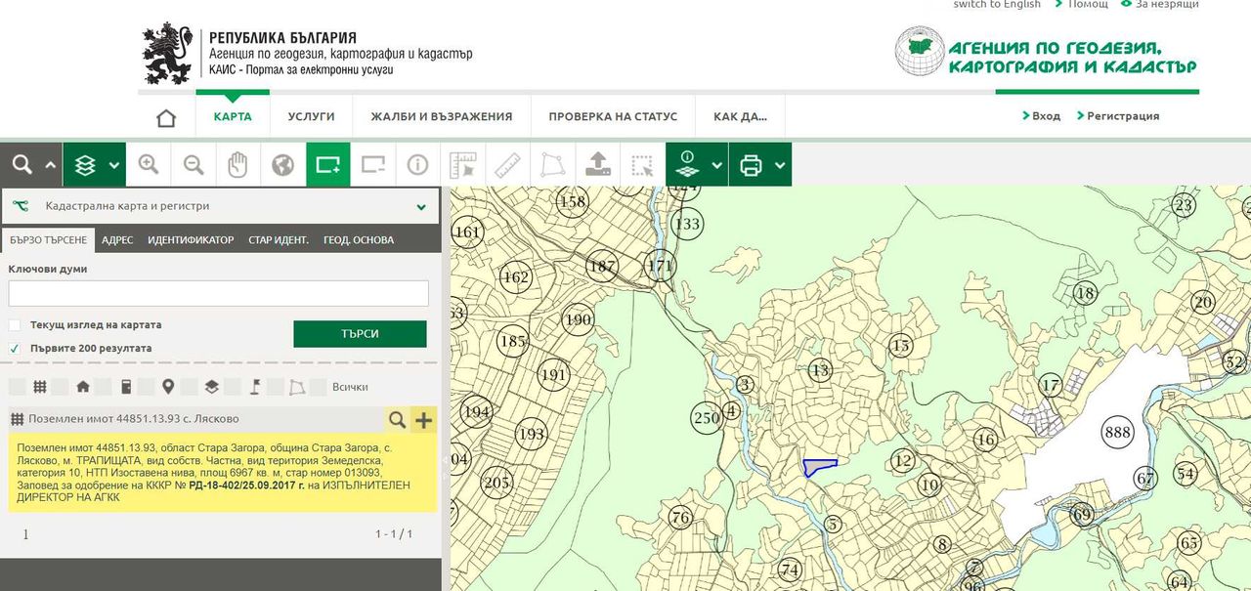The width and height of the screenshot is (1251, 591).
Task: Go to the home page icon
Action: coord(166,117)
